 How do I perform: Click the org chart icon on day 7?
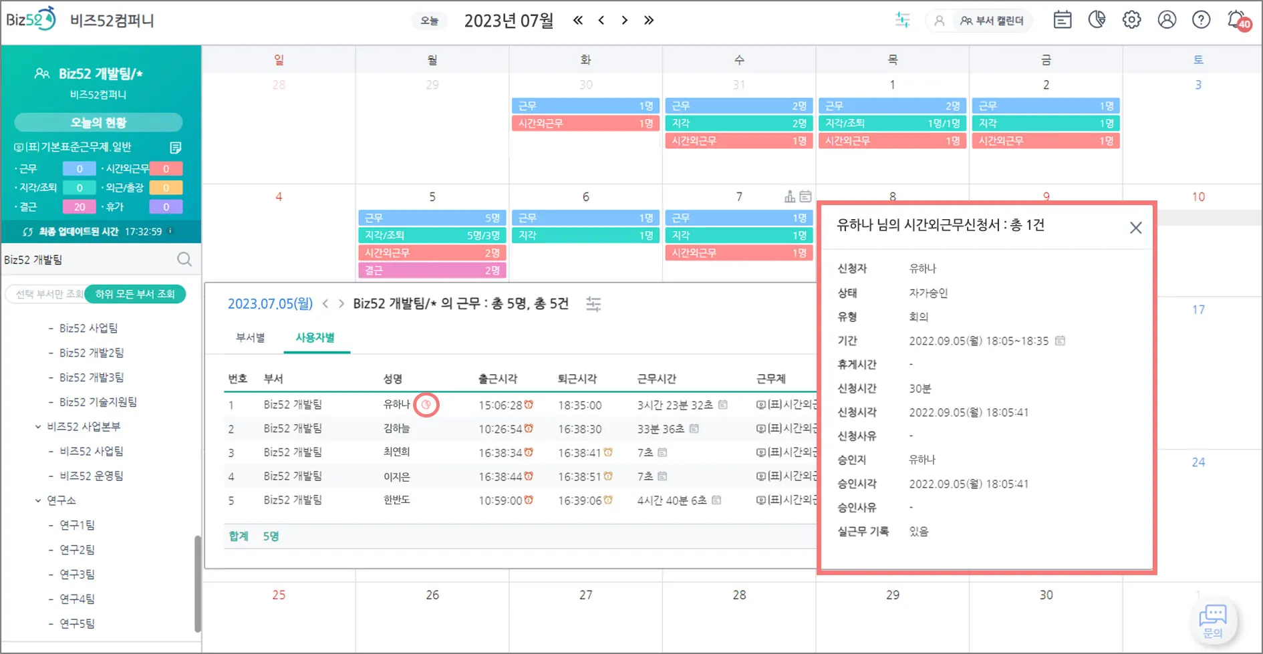(x=790, y=196)
